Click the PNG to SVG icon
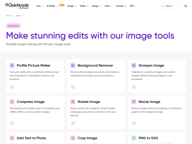 coord(134,138)
